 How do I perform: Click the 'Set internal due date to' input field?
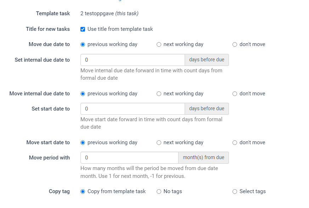(133, 60)
